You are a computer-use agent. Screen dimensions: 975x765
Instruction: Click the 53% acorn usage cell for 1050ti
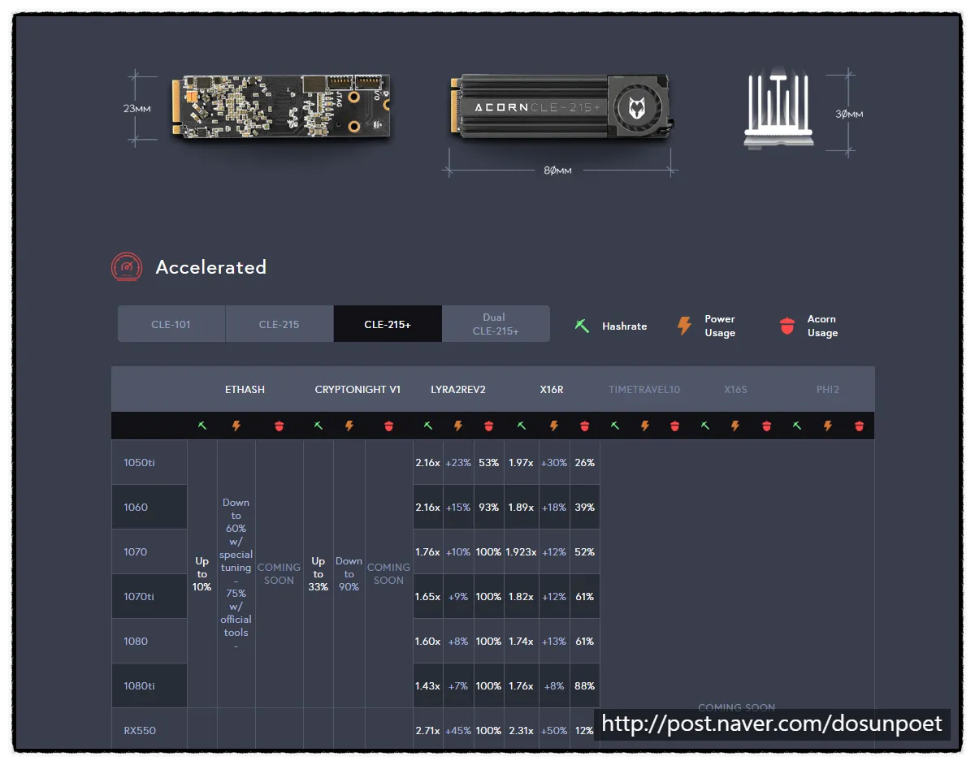pos(489,463)
